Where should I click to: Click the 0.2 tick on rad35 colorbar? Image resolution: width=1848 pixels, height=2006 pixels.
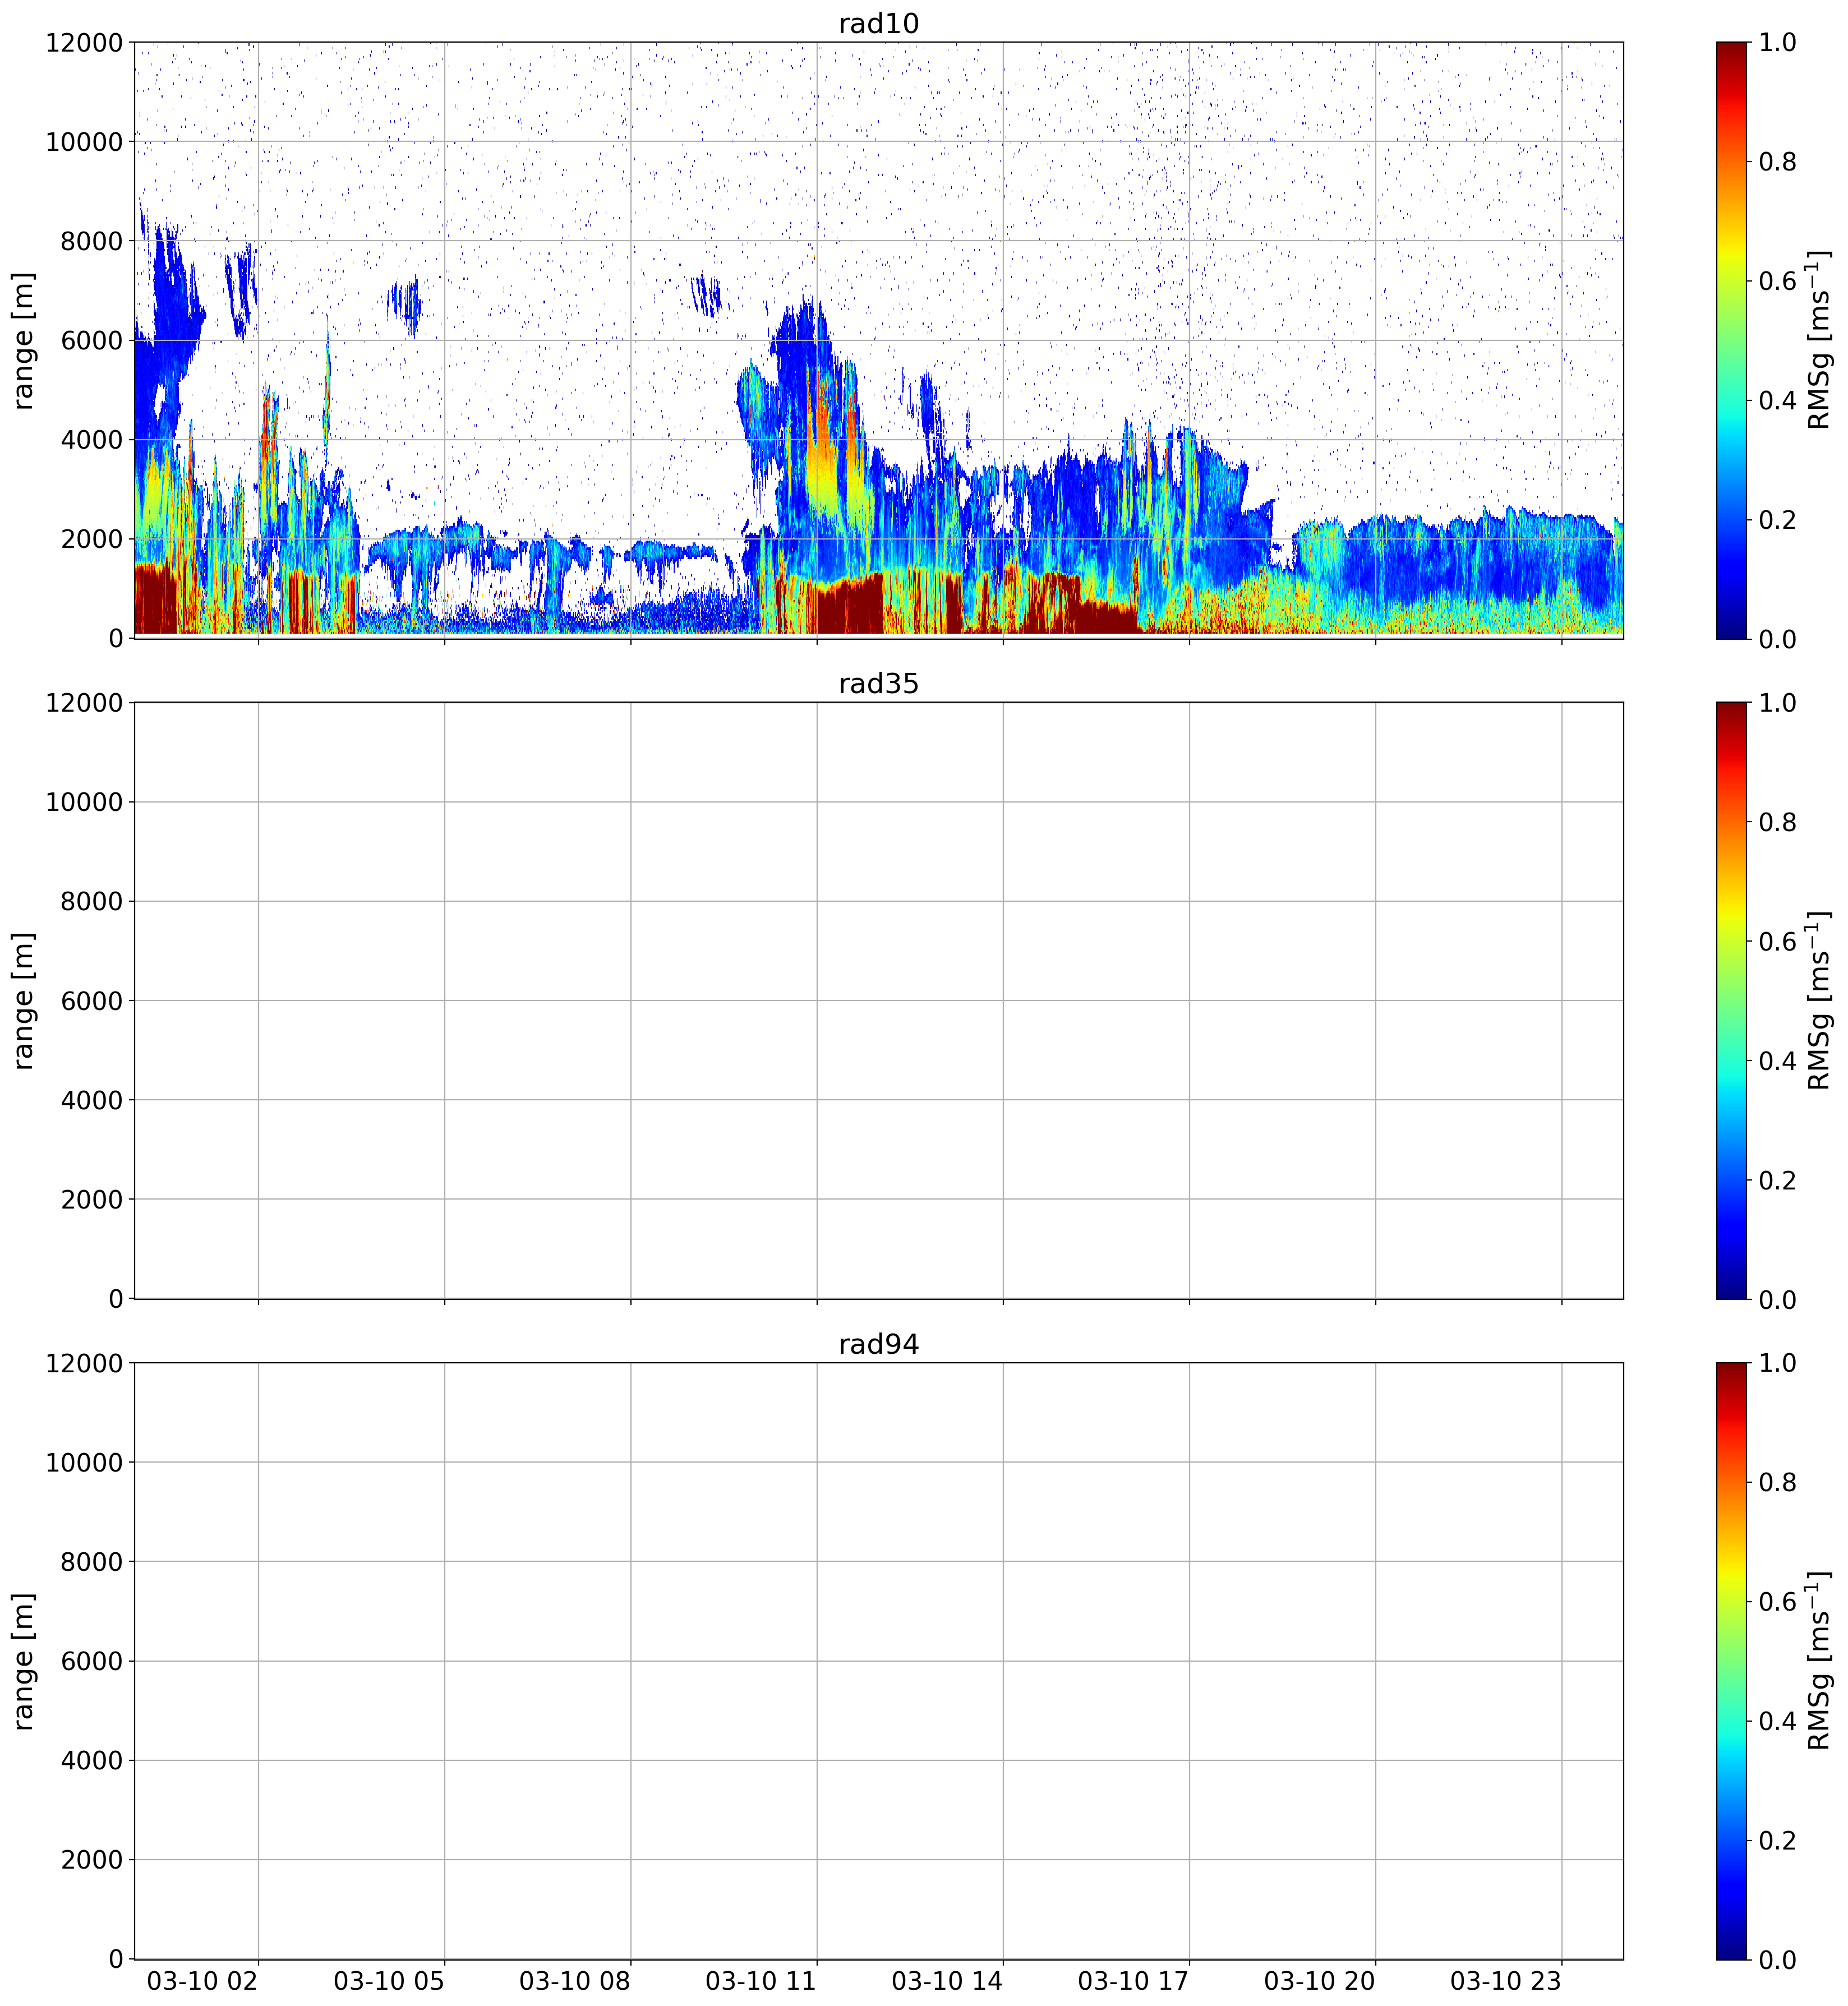1778,1180
